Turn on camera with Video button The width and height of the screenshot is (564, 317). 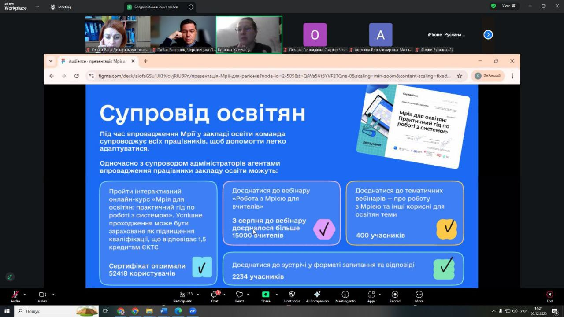click(x=42, y=297)
